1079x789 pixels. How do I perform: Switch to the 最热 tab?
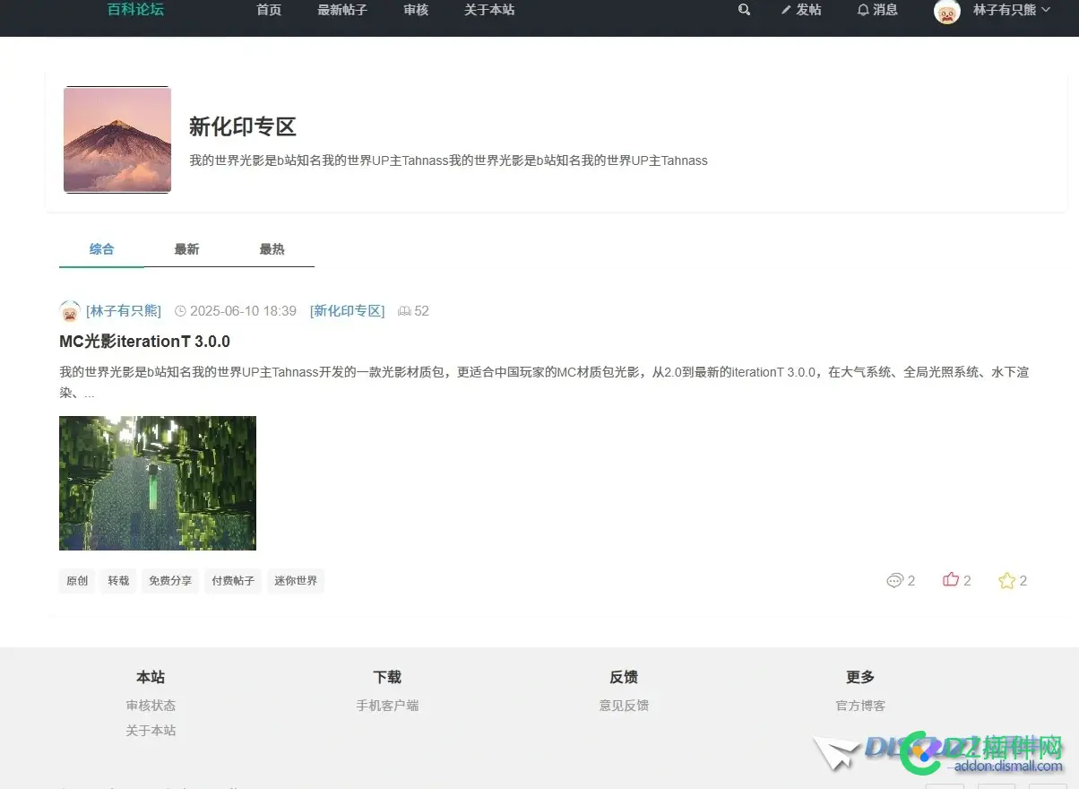coord(272,249)
